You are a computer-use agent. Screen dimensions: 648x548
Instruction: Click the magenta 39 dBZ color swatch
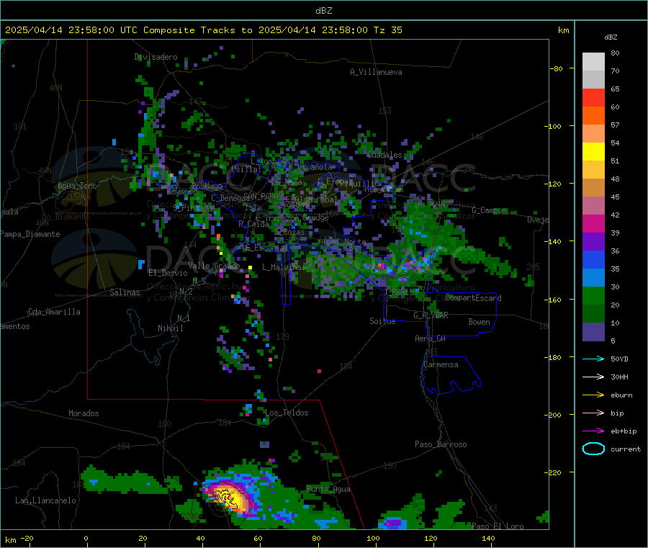[593, 223]
